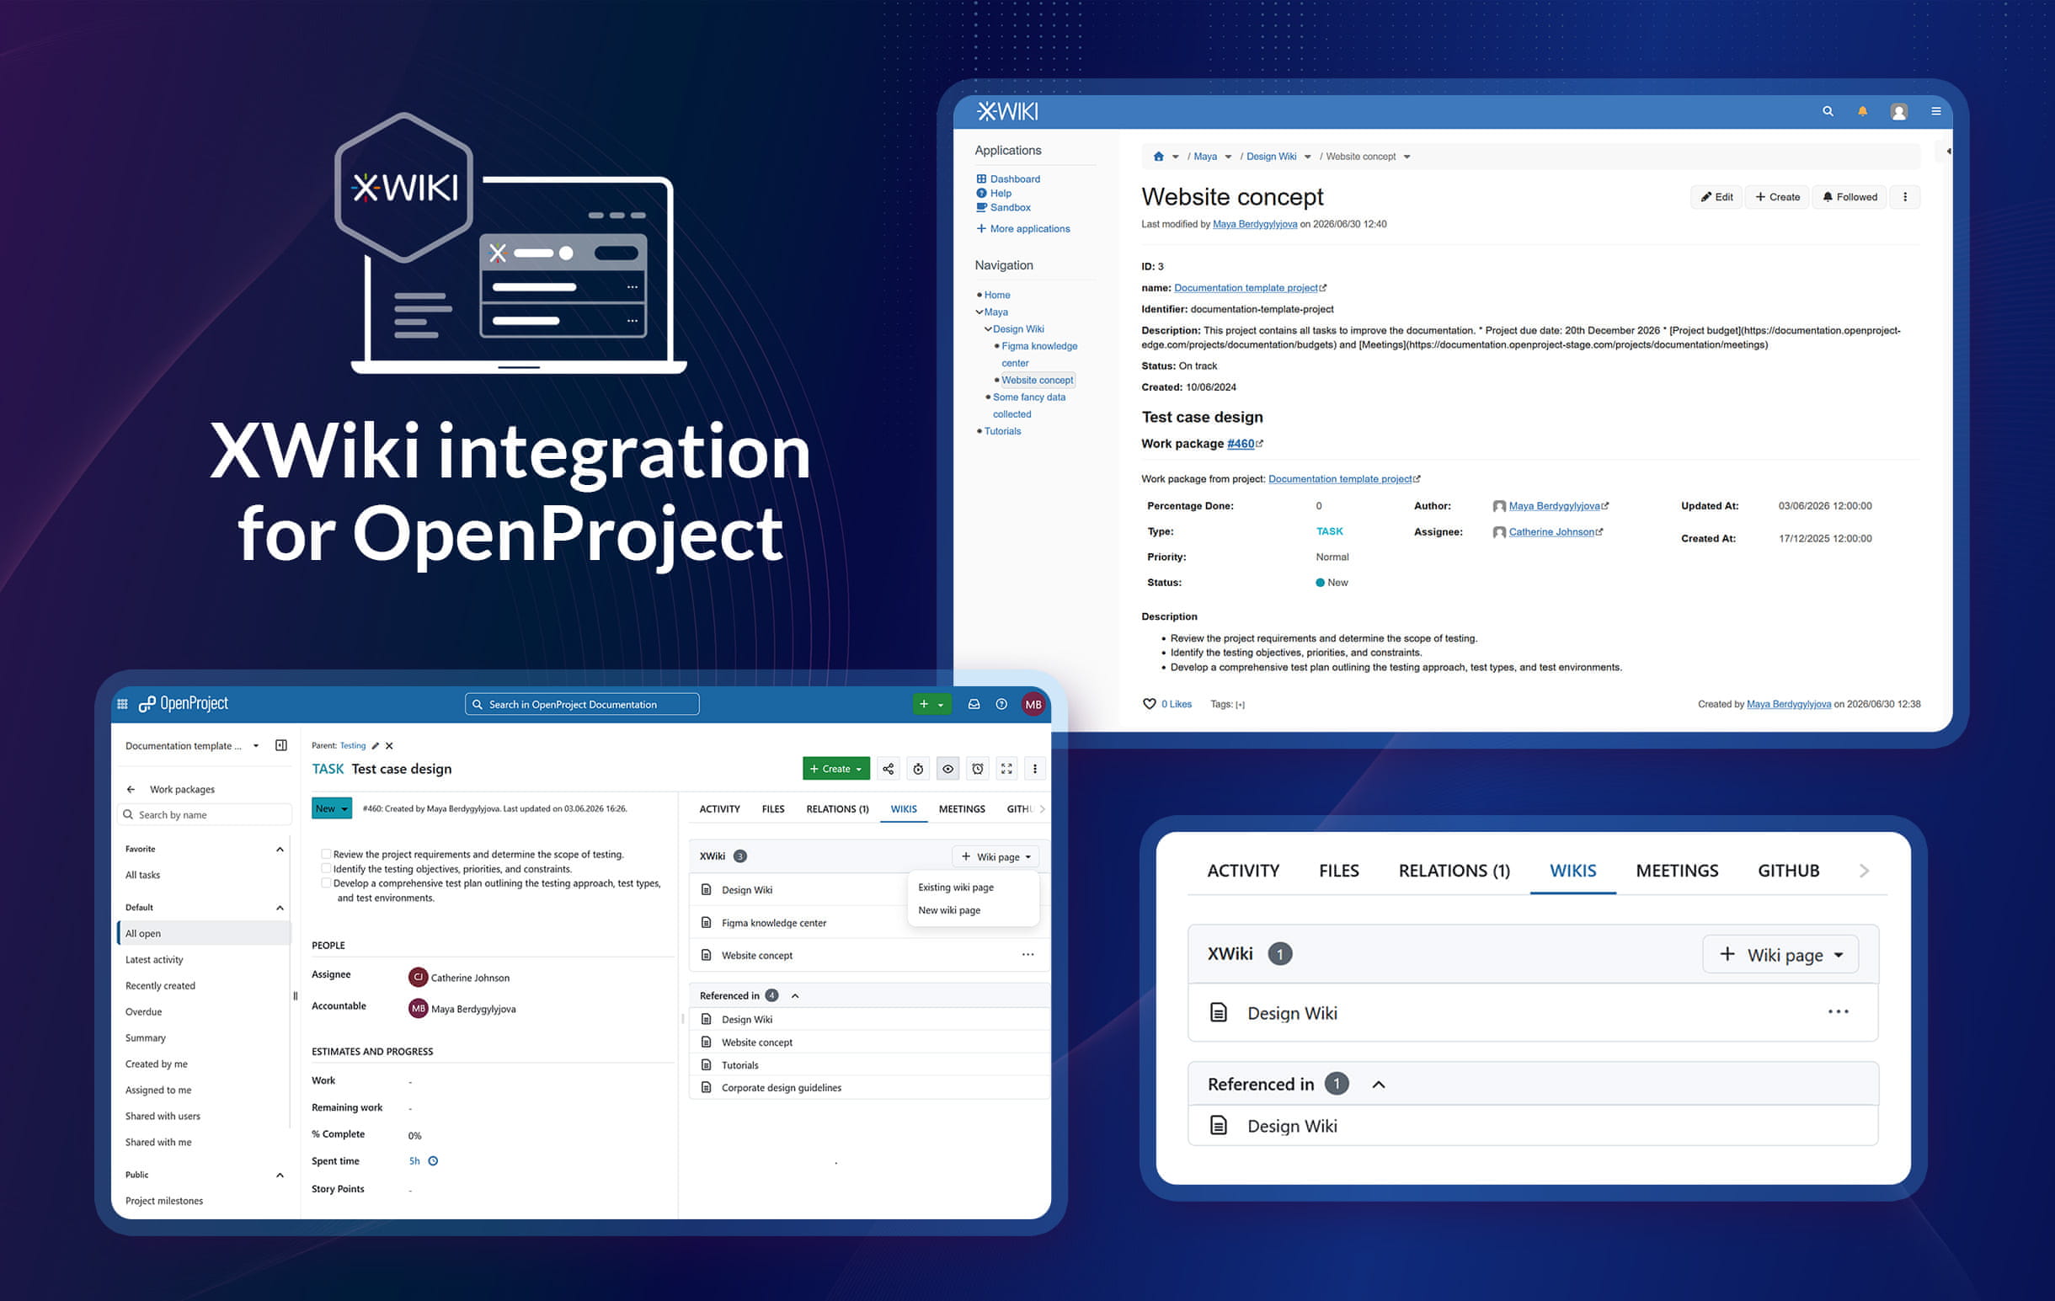2055x1301 pixels.
Task: Click the pencil icon to edit parent
Action: click(x=376, y=745)
